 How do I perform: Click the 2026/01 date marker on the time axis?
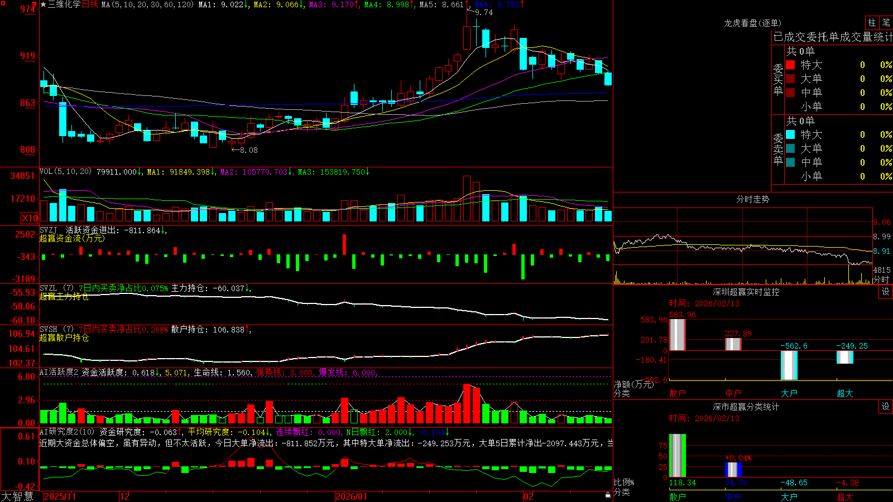pos(352,496)
